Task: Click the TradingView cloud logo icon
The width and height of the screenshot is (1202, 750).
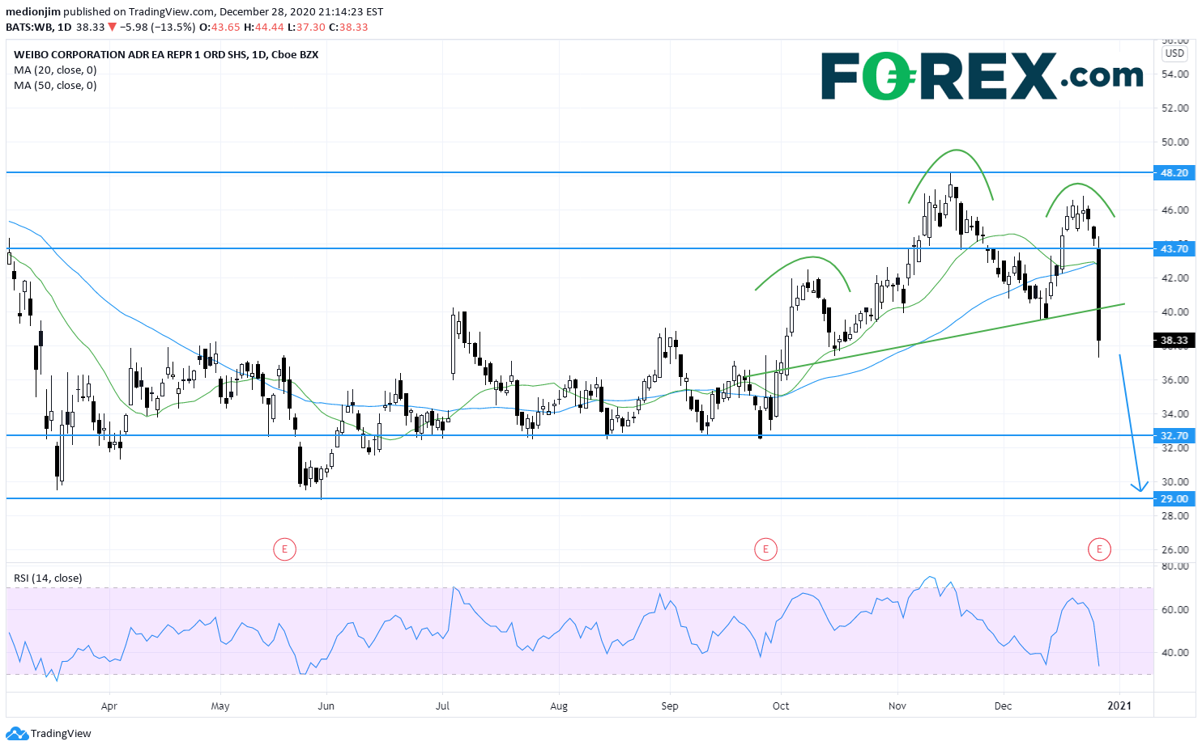Action: 16,734
